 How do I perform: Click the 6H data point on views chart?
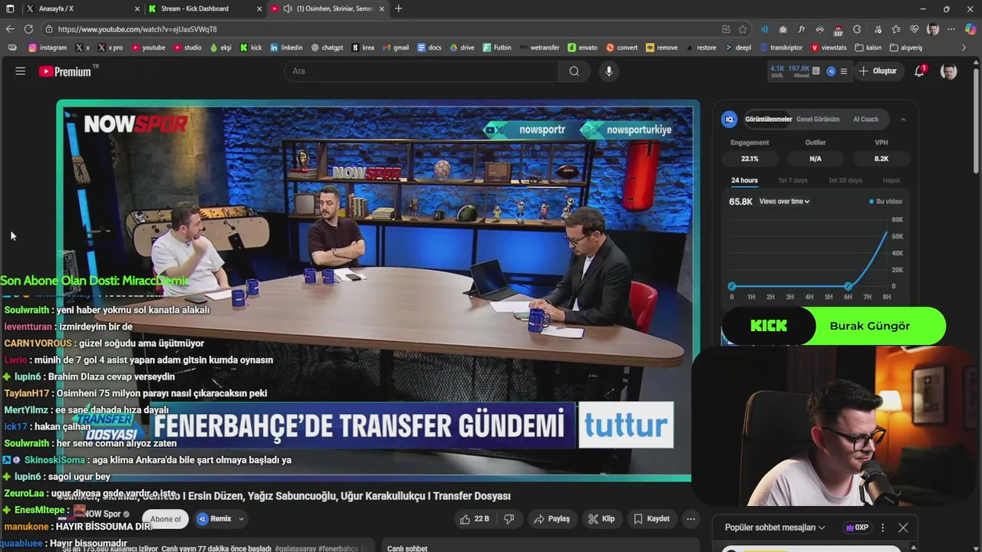coord(848,286)
